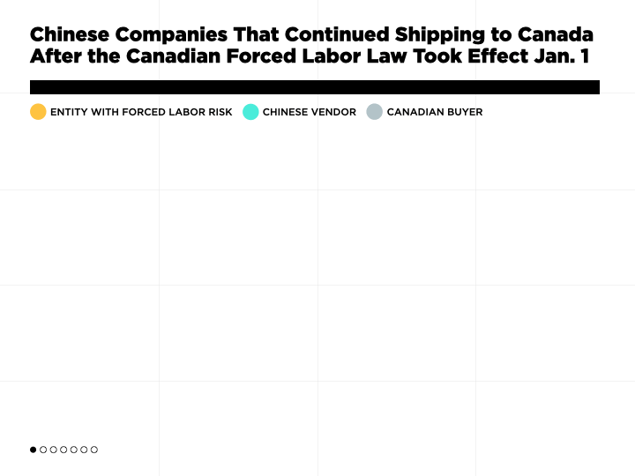Viewport: 635px width, 476px height.
Task: Switch to the fifth pagination dot
Action: [x=74, y=450]
